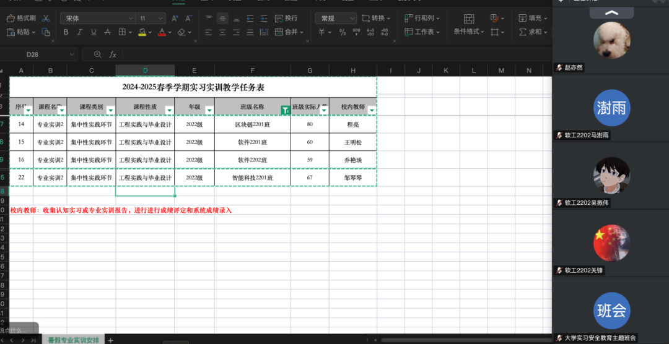The width and height of the screenshot is (669, 344).
Task: Click the Cut scissors icon
Action: tap(46, 18)
